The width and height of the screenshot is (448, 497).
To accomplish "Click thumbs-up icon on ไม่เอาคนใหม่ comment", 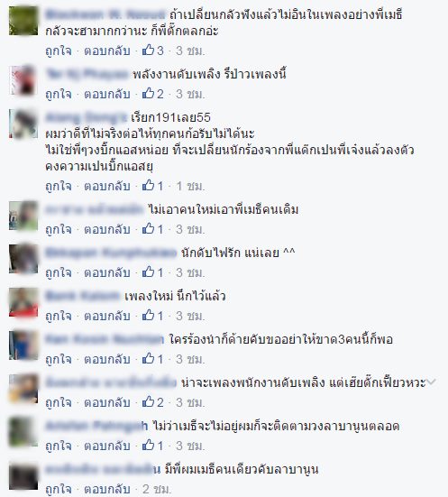I will [148, 228].
